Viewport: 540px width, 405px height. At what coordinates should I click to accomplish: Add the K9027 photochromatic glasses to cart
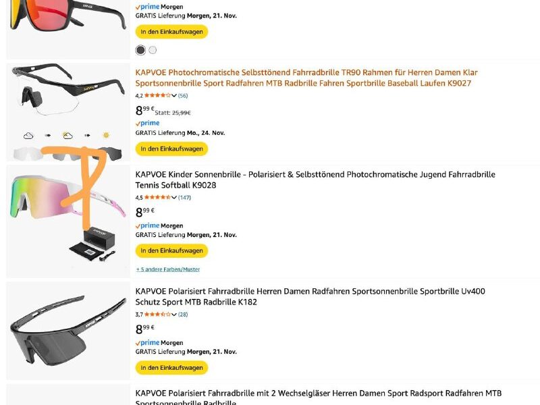coord(171,148)
